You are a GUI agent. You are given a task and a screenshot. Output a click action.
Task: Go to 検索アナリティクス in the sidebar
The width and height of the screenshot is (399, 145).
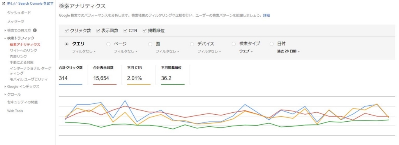25,44
